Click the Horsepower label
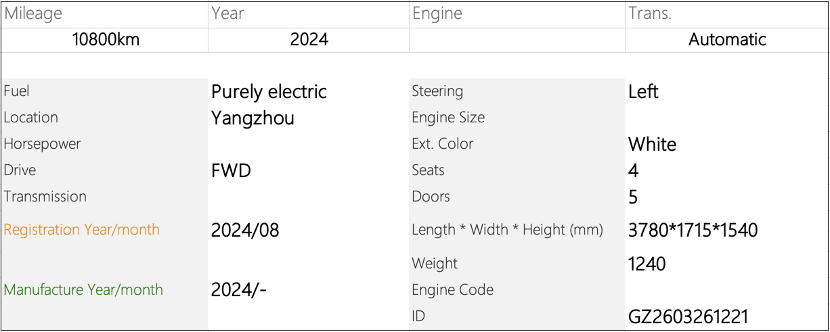 coord(42,144)
